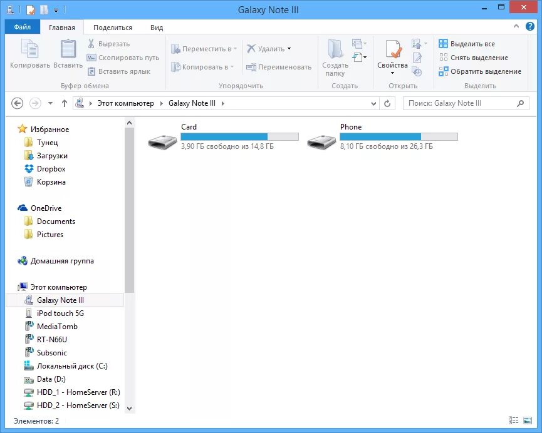Viewport: 542px width, 433px height.
Task: Expand the chevron after Galaxy Note III breadcrumb
Action: [x=223, y=103]
